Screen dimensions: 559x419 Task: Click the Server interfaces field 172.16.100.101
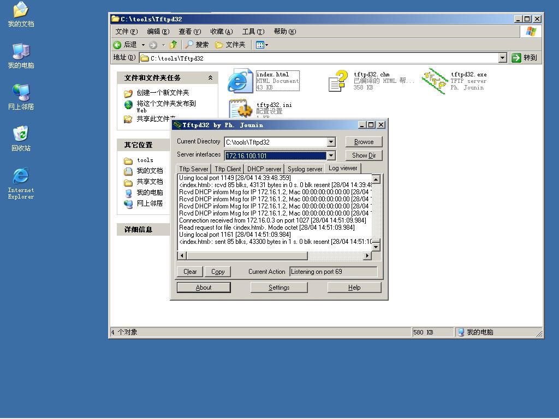pyautogui.click(x=276, y=155)
